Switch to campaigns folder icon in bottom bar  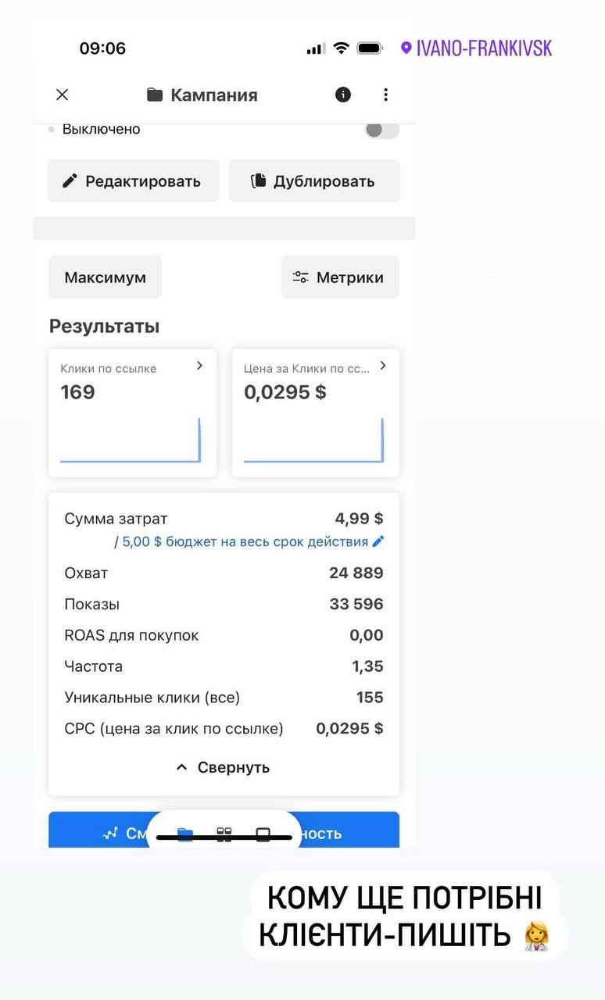point(185,834)
